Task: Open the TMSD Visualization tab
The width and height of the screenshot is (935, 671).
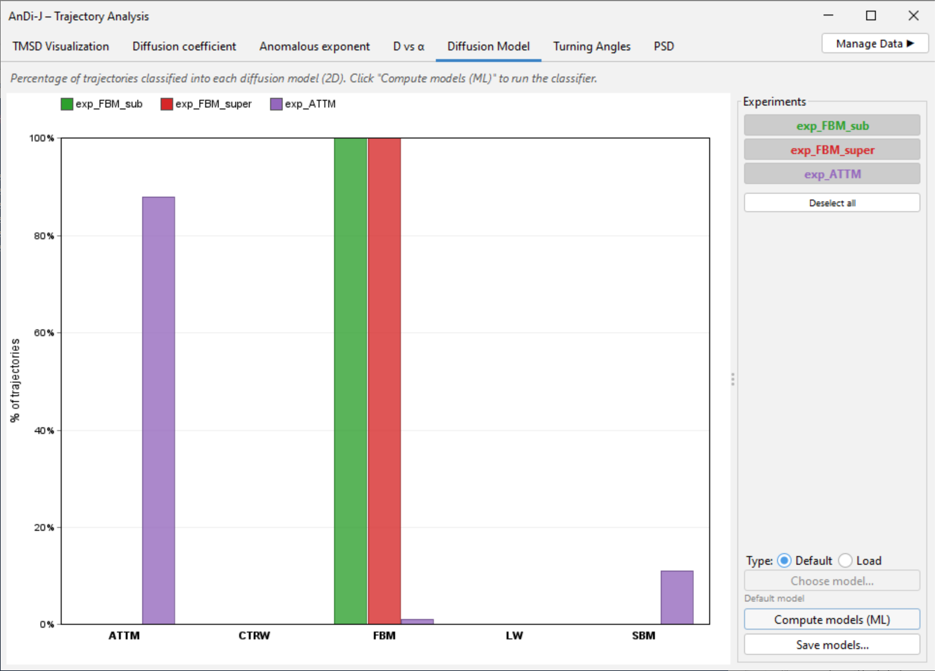Action: coord(61,46)
